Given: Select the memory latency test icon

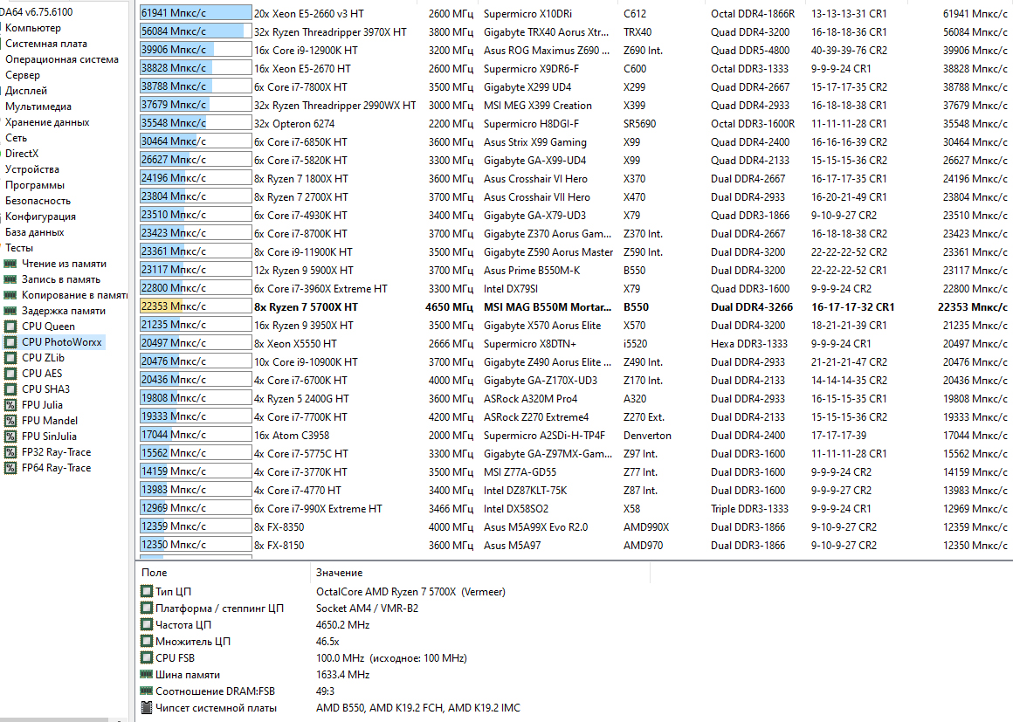Looking at the screenshot, I should [x=10, y=311].
